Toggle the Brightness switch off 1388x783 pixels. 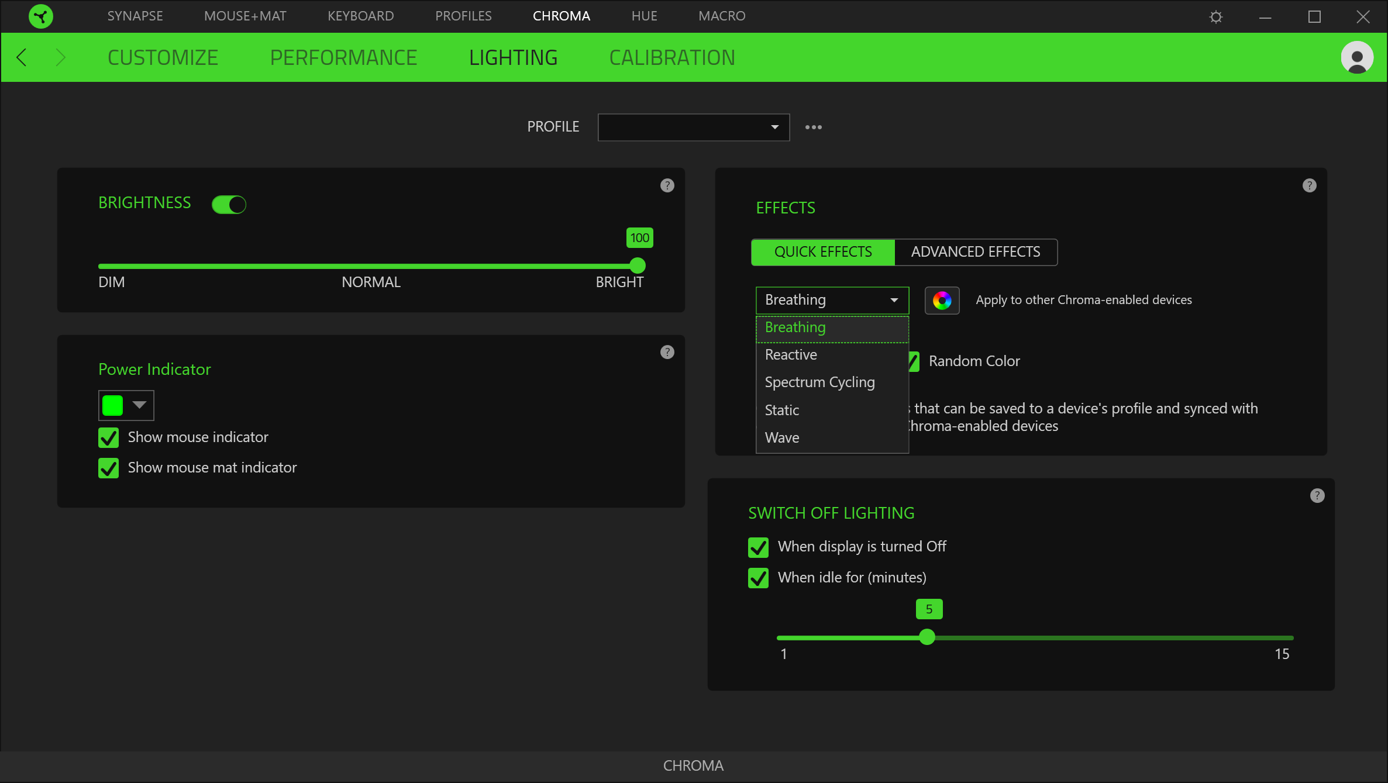coord(229,205)
